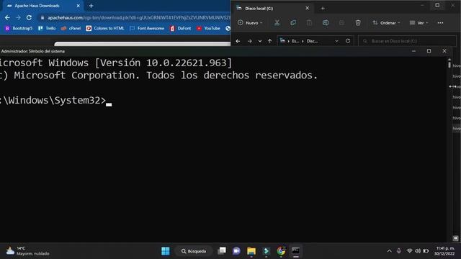
Task: Open the cPanel bookmark
Action: pyautogui.click(x=71, y=28)
